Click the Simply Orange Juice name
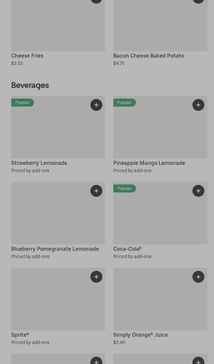The height and width of the screenshot is (364, 214). tap(140, 335)
